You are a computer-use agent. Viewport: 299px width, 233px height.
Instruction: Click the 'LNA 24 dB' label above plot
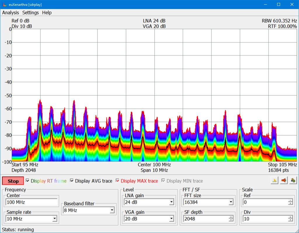154,21
